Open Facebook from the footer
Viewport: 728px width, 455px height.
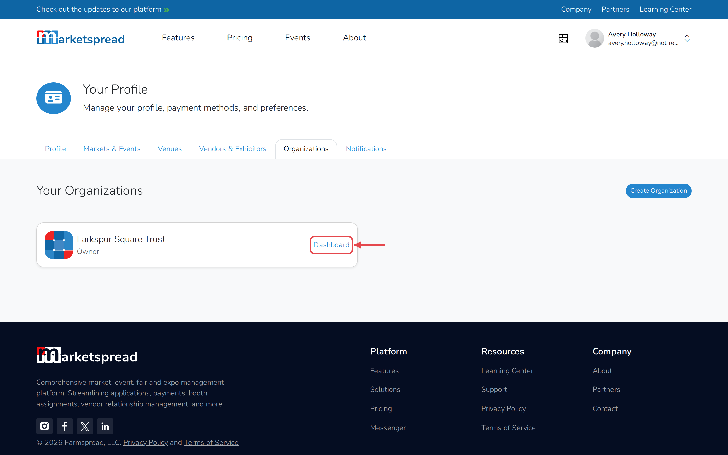tap(65, 426)
